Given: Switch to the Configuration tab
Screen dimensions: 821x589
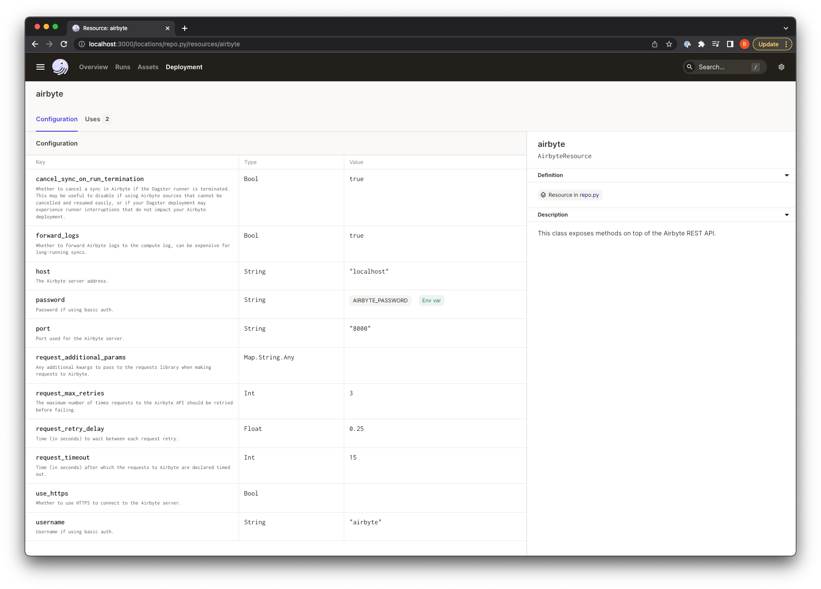Looking at the screenshot, I should tap(57, 119).
